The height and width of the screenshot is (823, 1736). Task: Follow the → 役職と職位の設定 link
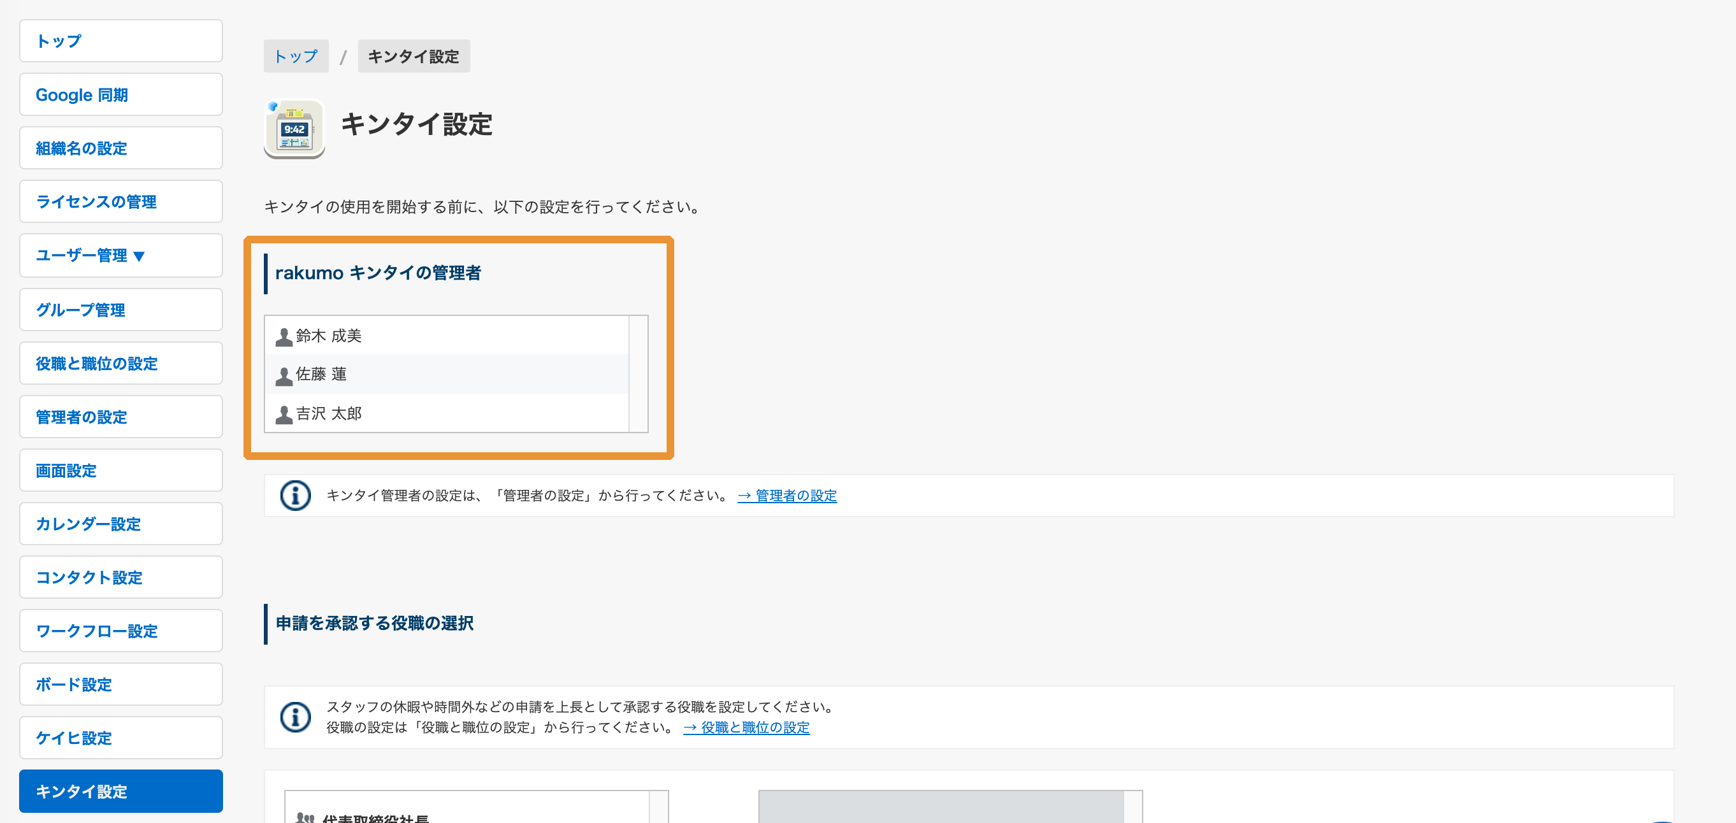746,728
